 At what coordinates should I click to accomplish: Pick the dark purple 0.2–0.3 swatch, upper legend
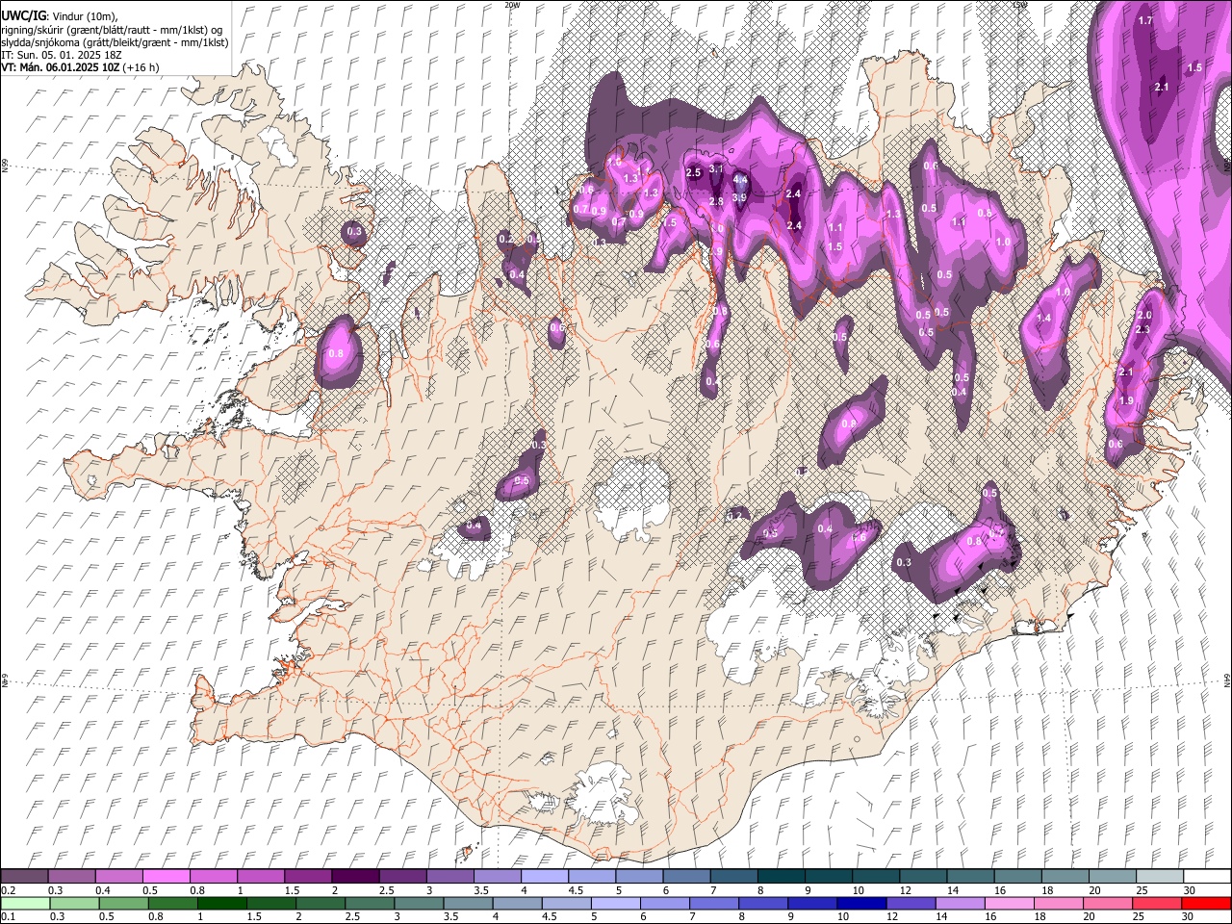(24, 877)
